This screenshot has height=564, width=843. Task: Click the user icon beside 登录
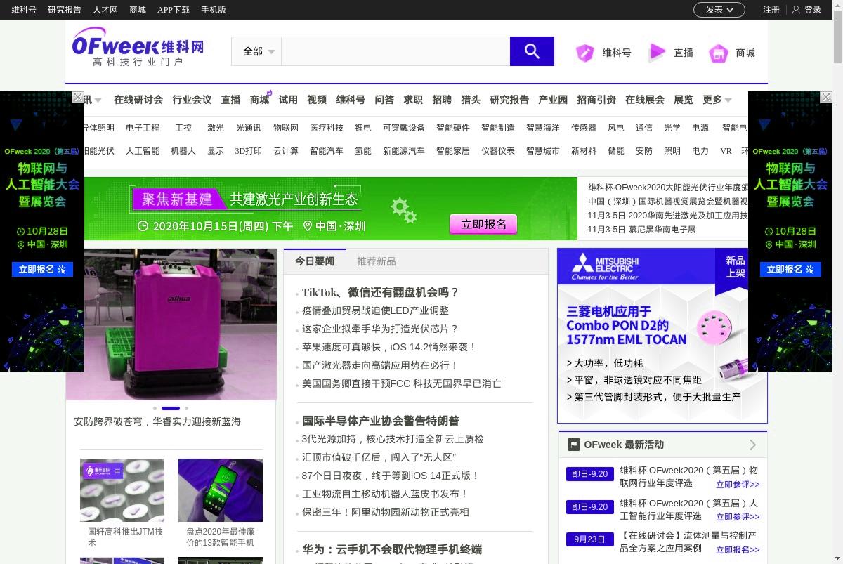[796, 10]
